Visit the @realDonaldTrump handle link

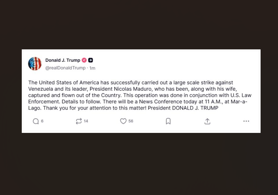coord(65,68)
